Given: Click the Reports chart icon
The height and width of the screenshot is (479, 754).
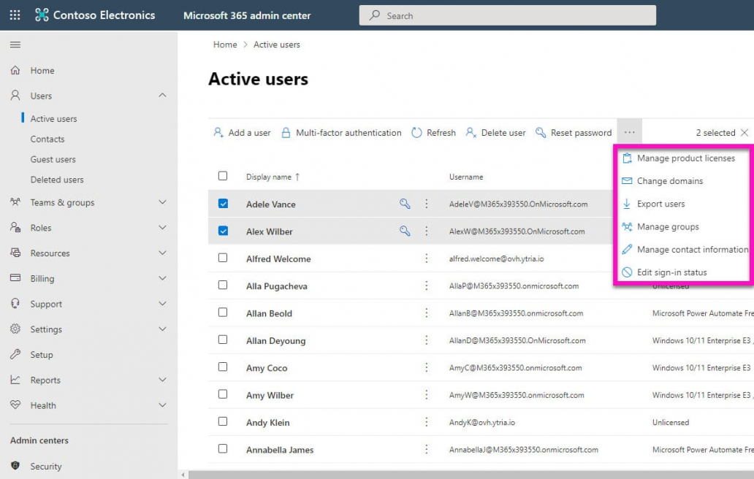Looking at the screenshot, I should (15, 380).
